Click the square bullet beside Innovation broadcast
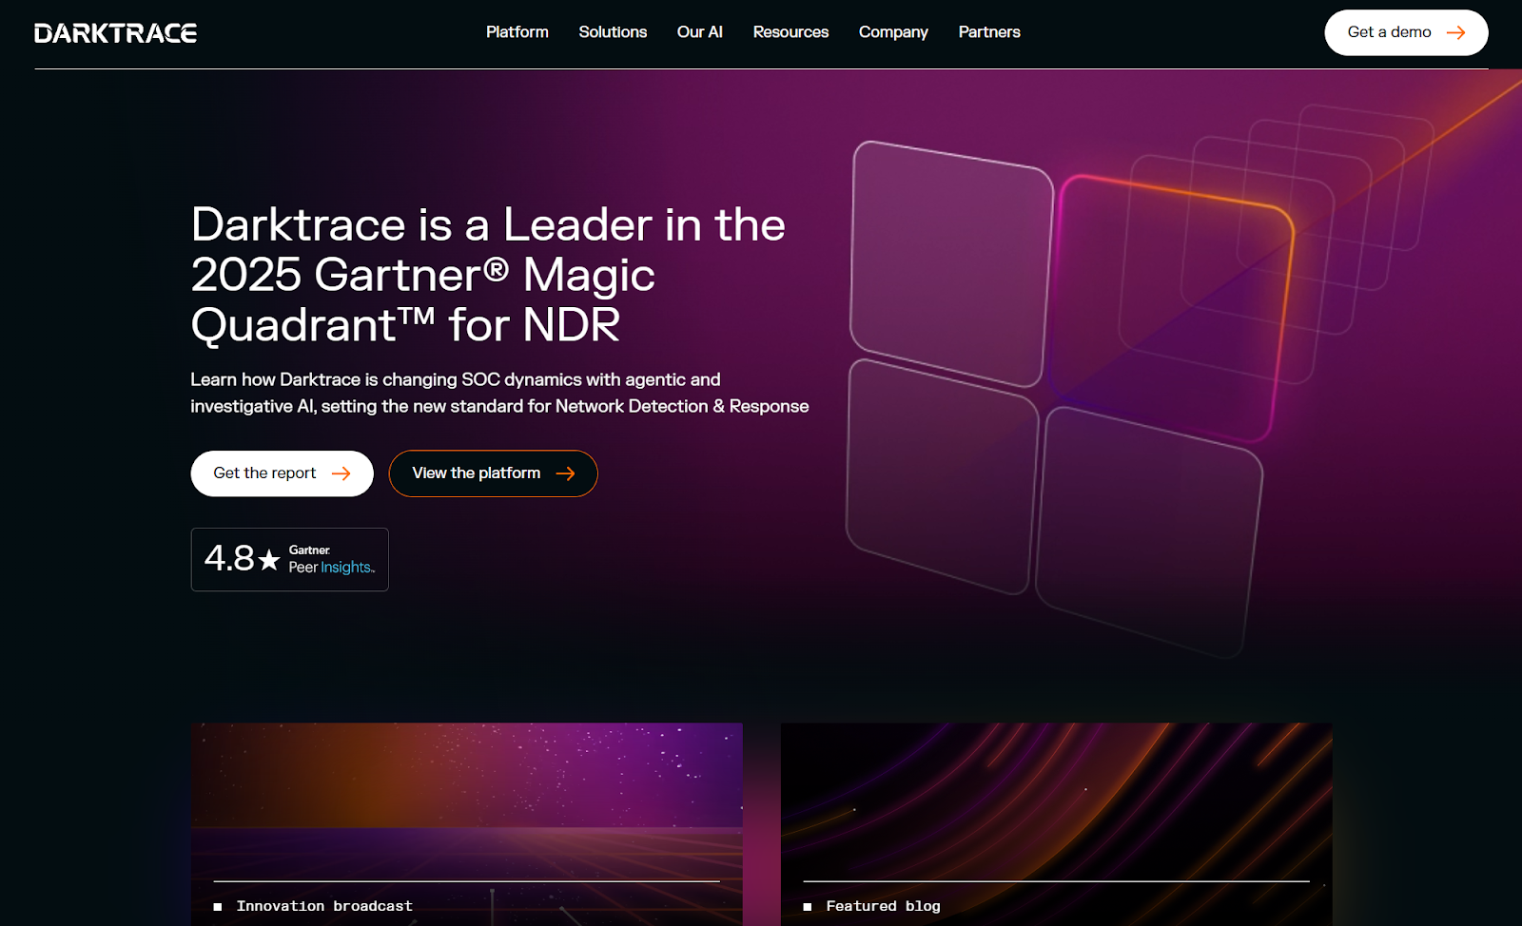 click(218, 907)
